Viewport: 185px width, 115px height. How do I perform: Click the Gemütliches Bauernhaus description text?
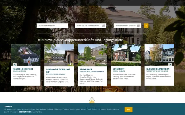tap(57, 79)
